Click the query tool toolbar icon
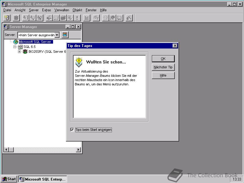The height and width of the screenshot is (183, 244). (x=96, y=18)
